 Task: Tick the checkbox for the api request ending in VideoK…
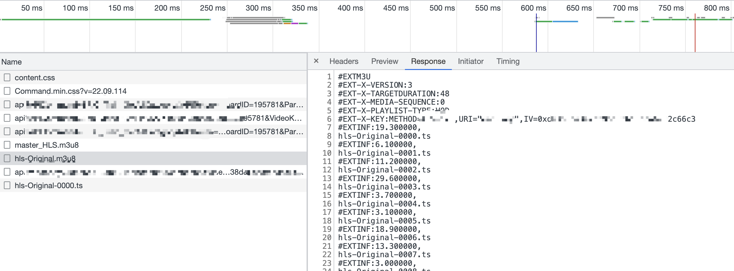click(7, 118)
